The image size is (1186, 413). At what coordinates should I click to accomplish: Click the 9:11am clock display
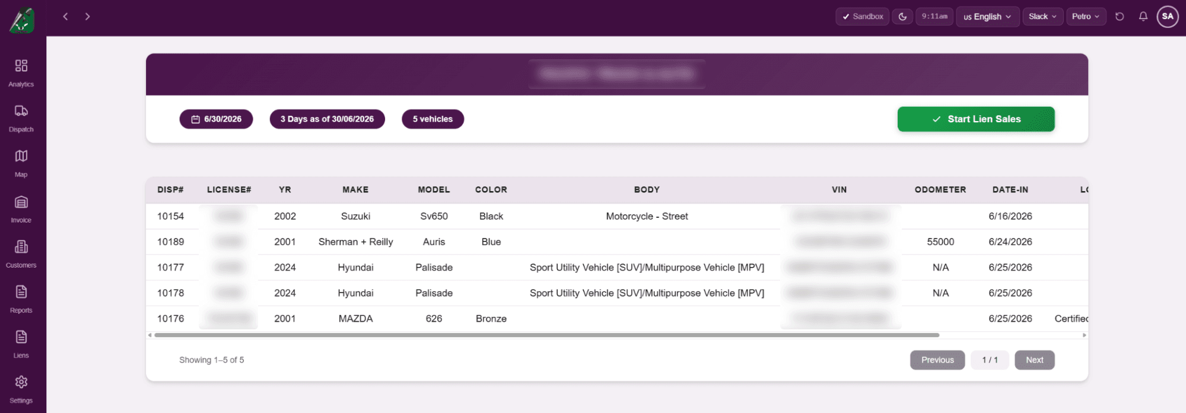(934, 17)
